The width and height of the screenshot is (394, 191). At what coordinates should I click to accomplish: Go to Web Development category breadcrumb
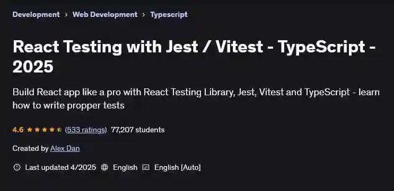tap(105, 14)
